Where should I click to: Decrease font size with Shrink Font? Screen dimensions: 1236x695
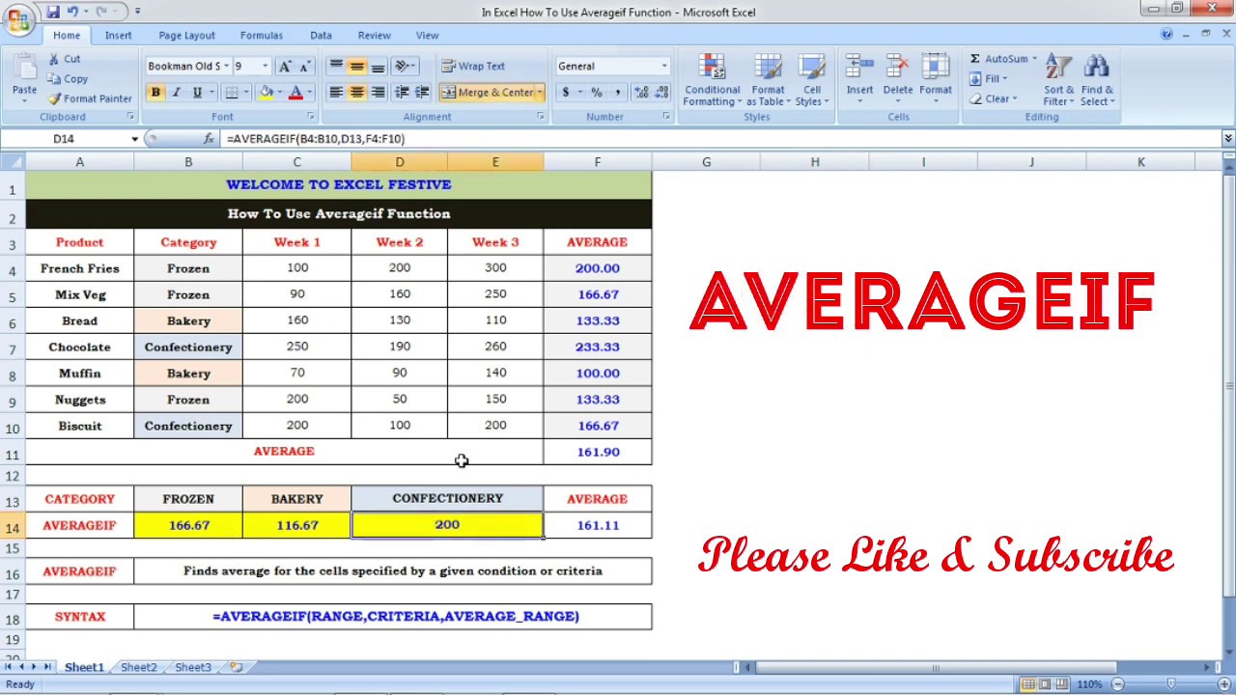click(x=304, y=67)
